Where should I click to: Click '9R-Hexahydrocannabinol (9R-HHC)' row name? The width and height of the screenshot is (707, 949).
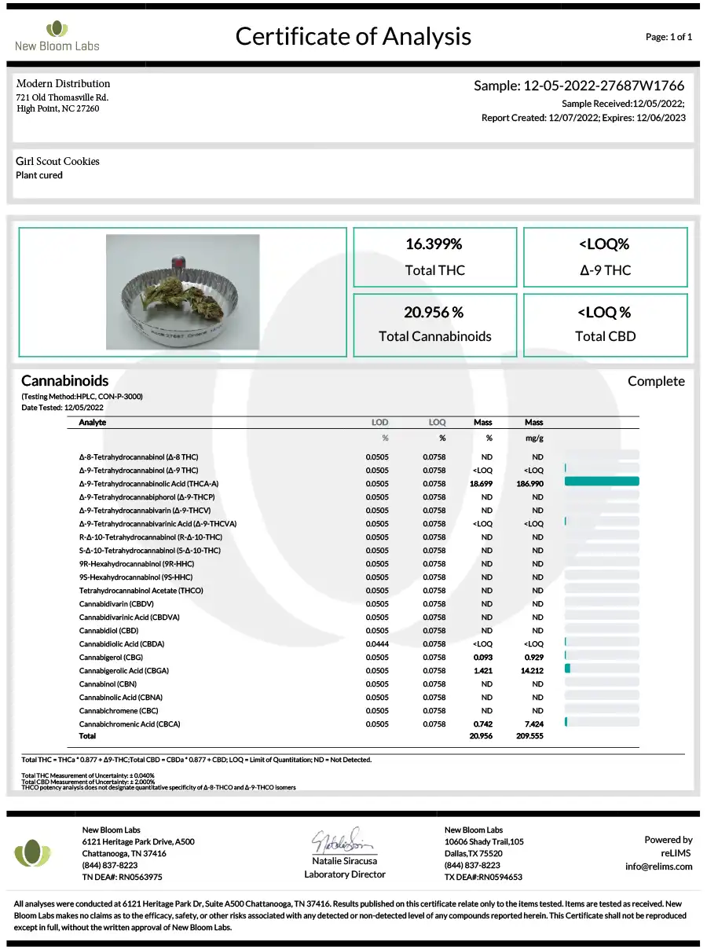(137, 563)
